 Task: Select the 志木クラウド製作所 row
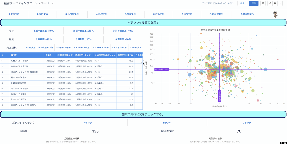pyautogui.click(x=71, y=89)
